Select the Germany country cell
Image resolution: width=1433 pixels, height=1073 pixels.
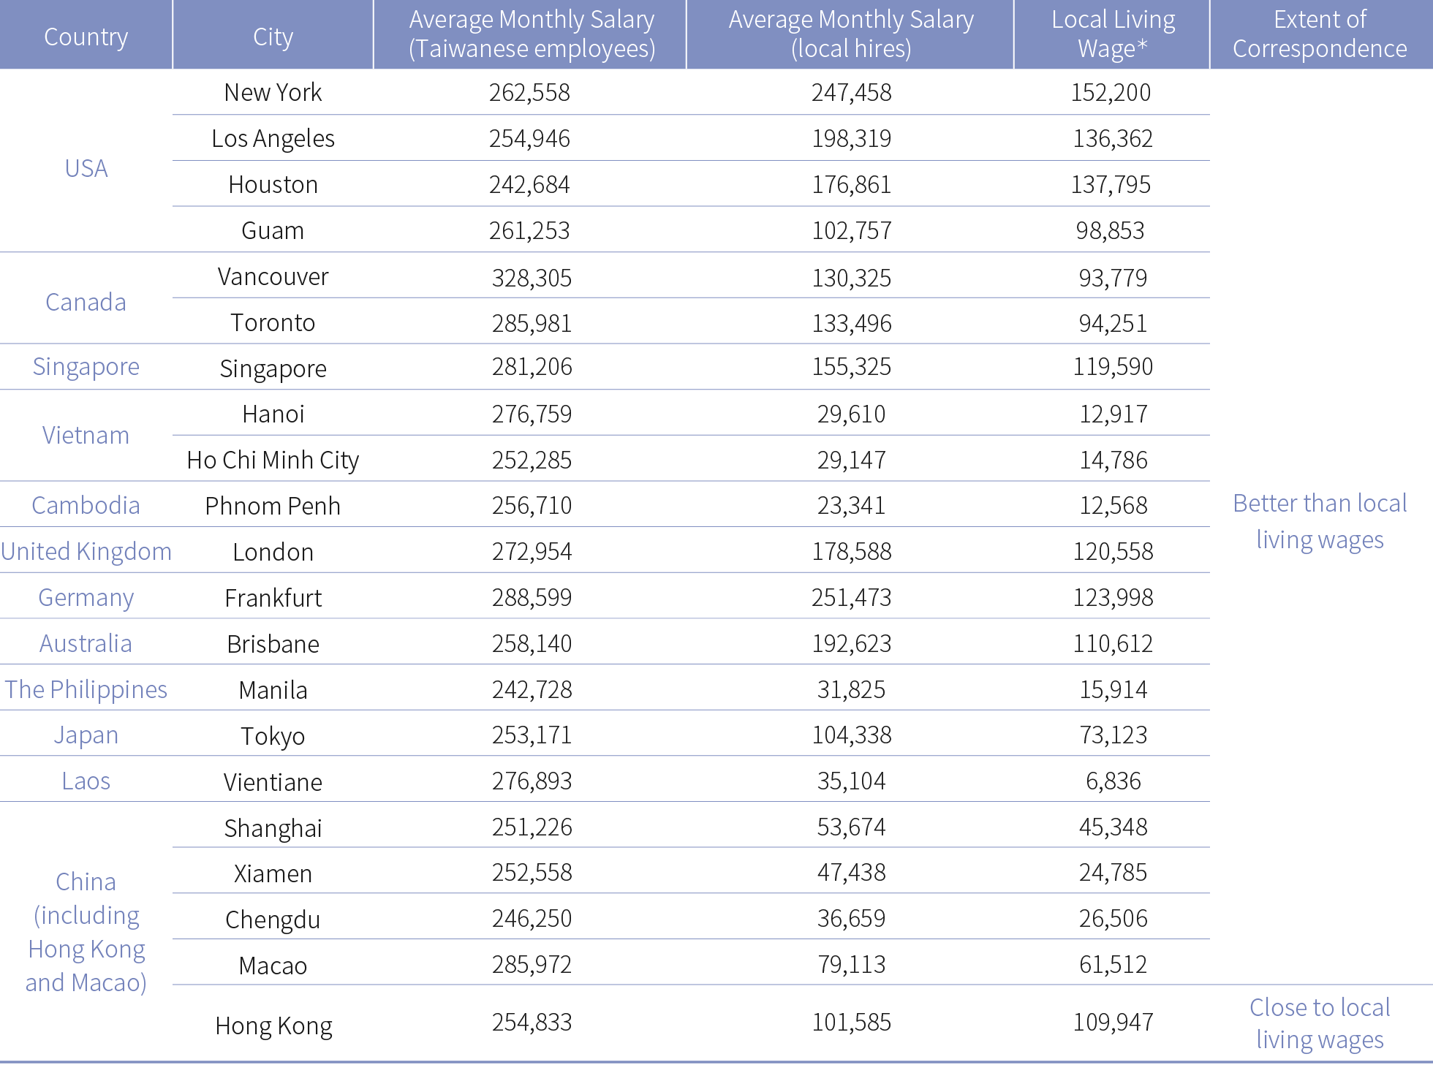pyautogui.click(x=86, y=597)
